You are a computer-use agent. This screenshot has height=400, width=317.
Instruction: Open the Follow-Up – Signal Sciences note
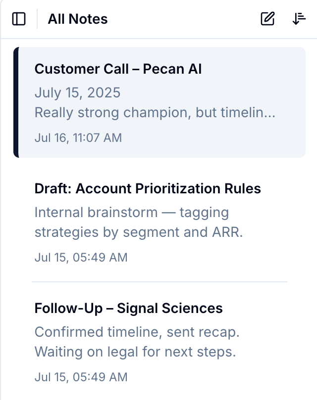[128, 309]
